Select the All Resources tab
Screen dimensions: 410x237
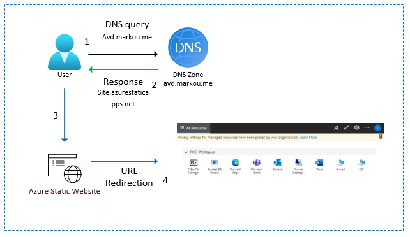point(194,128)
